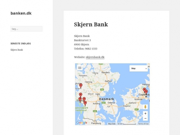Viewport: 180px width, 135px height.
Task: Click the left red pin at Copenhagen
Action: 144,90
